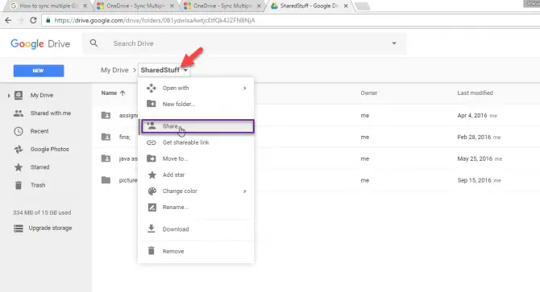540x292 pixels.
Task: Click the Drive favicon of SharedStuff tab
Action: coord(274,6)
